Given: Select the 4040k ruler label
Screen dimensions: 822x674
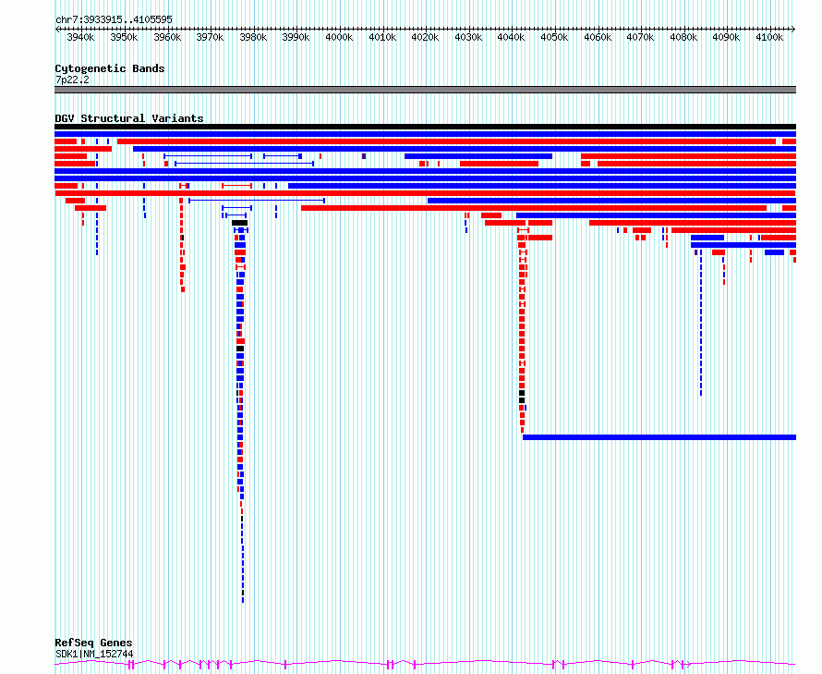Looking at the screenshot, I should pyautogui.click(x=511, y=37).
